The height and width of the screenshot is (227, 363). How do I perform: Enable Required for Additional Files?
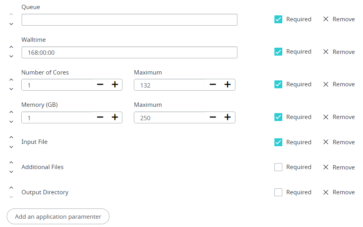[278, 167]
